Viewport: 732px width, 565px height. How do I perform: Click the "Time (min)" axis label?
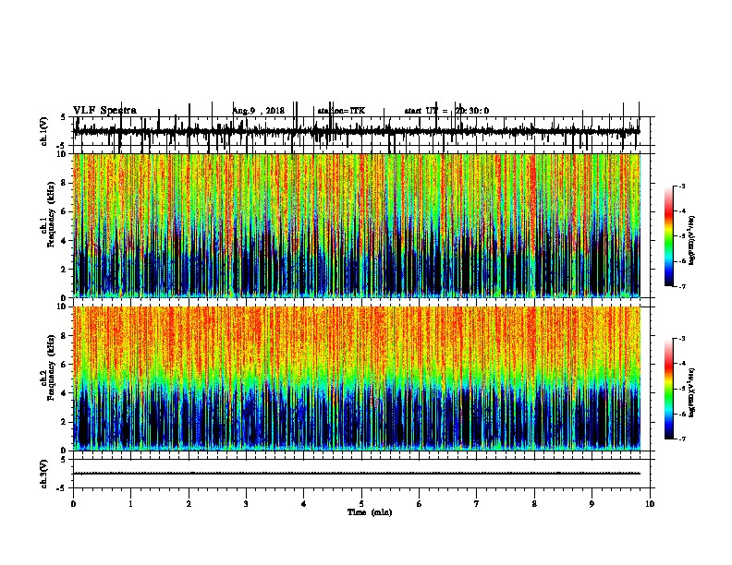370,512
